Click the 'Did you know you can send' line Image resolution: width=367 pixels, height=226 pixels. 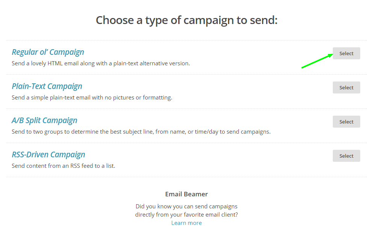[187, 206]
